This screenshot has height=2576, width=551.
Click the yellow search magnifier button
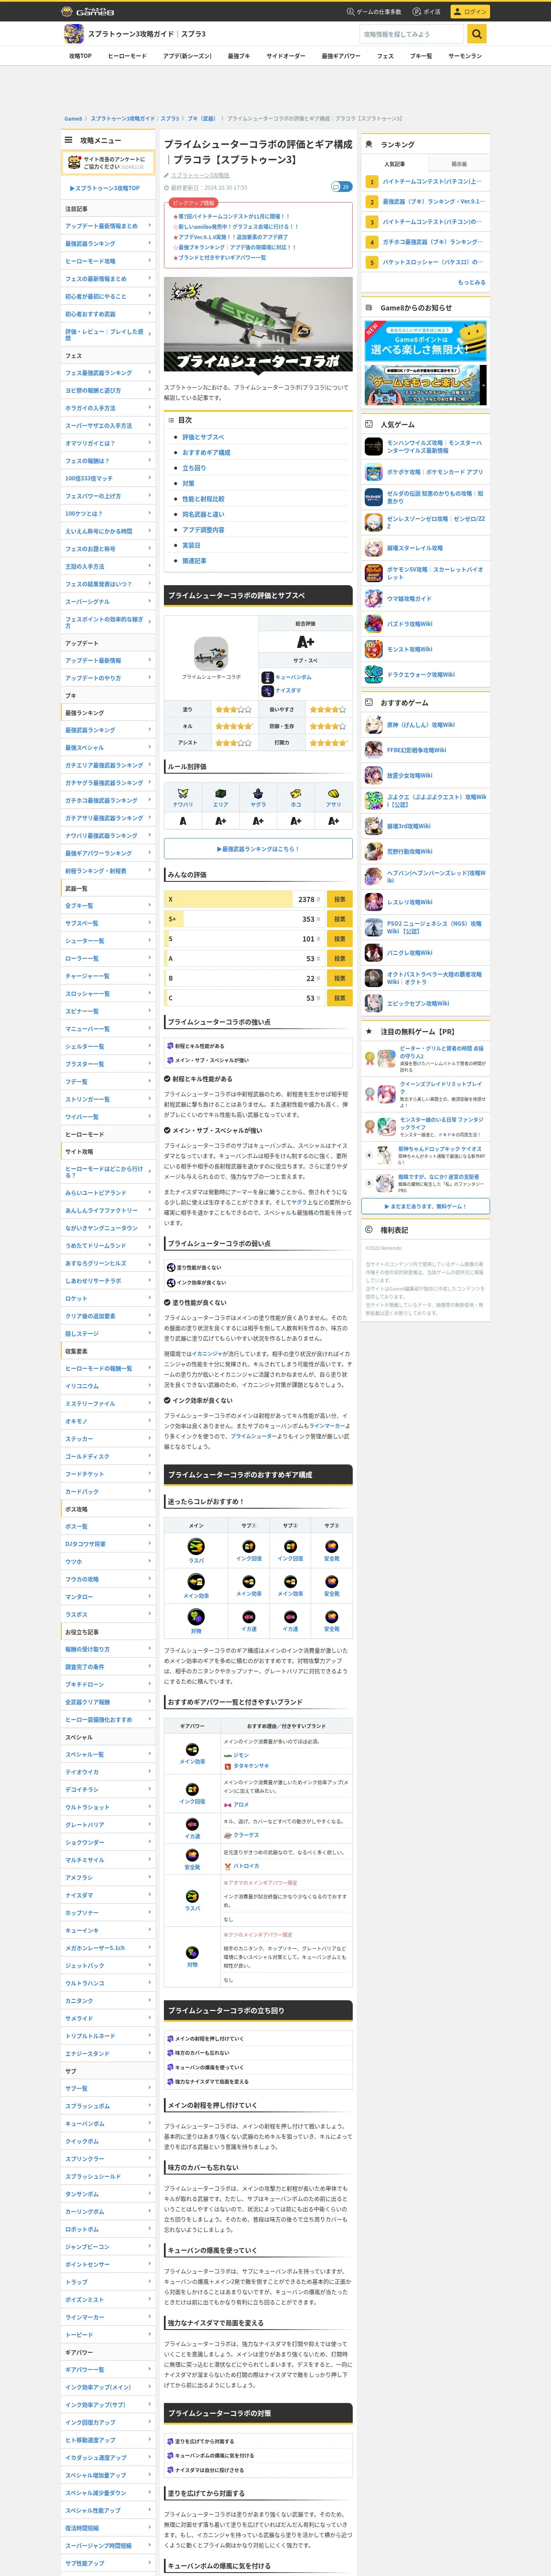477,34
